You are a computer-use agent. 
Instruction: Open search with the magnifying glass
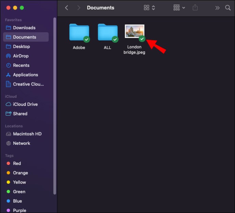pyautogui.click(x=228, y=7)
